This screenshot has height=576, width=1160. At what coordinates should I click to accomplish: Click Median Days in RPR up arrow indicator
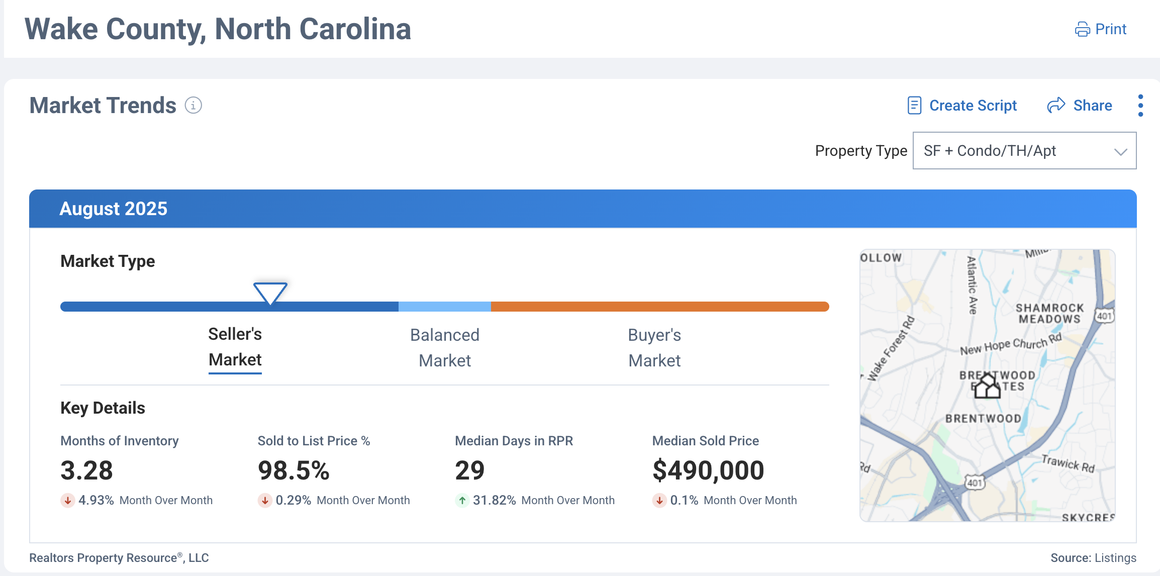click(x=462, y=501)
